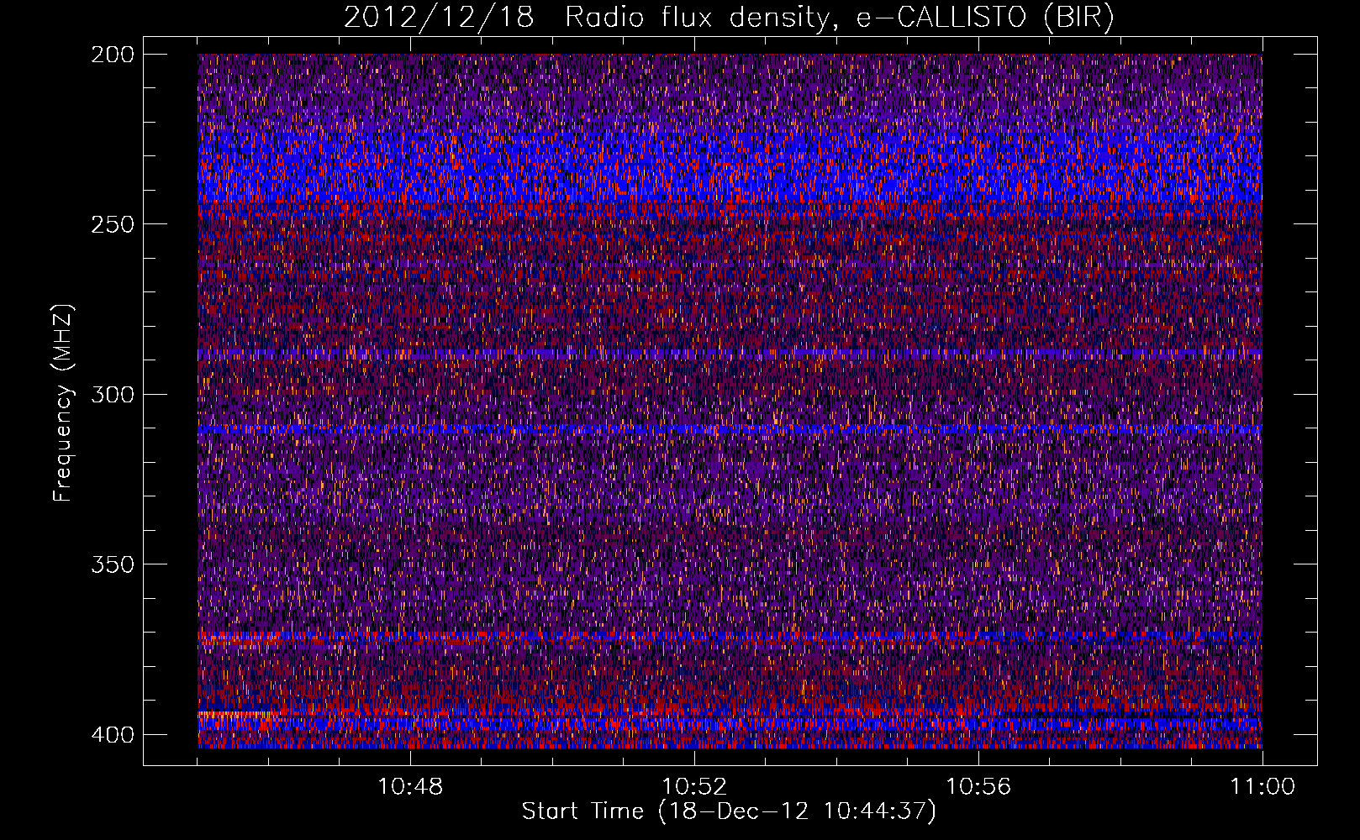Click the 'Start Time (18-Dec-12 10:44:37)' label
Viewport: 1360px width, 840px height.
729,811
